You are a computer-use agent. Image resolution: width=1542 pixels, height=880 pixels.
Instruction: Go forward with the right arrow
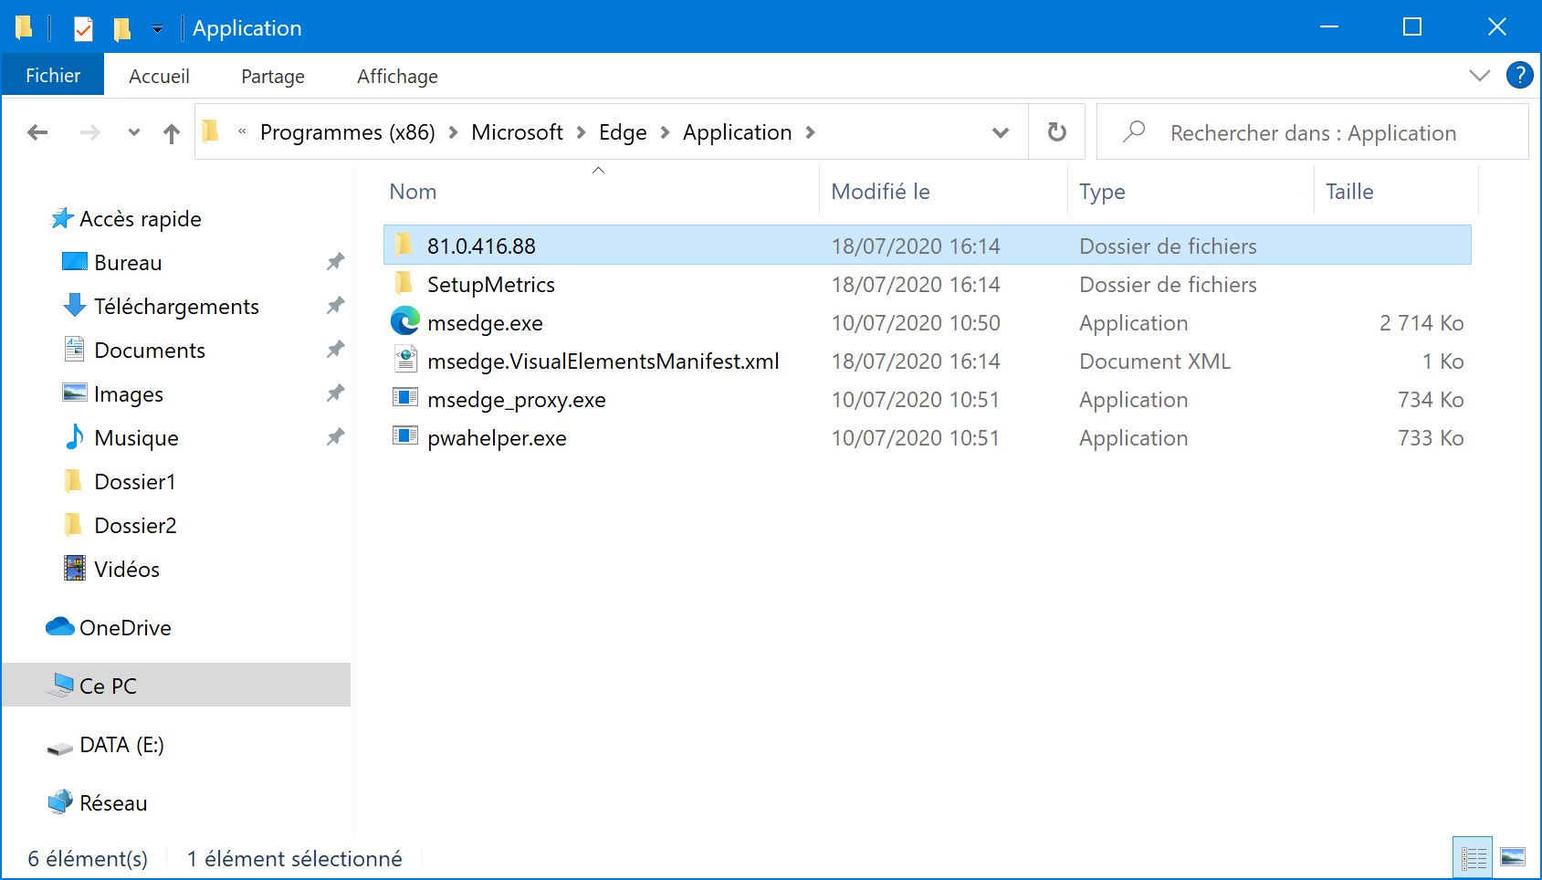click(89, 132)
